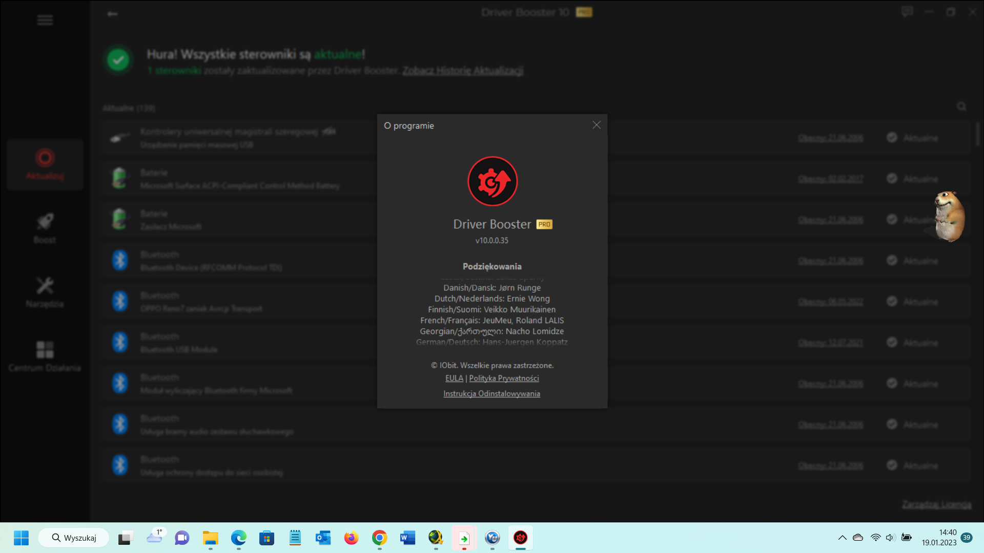Select French/Français: JeuMeu, Roland LALIS line
The width and height of the screenshot is (984, 553).
click(x=492, y=321)
